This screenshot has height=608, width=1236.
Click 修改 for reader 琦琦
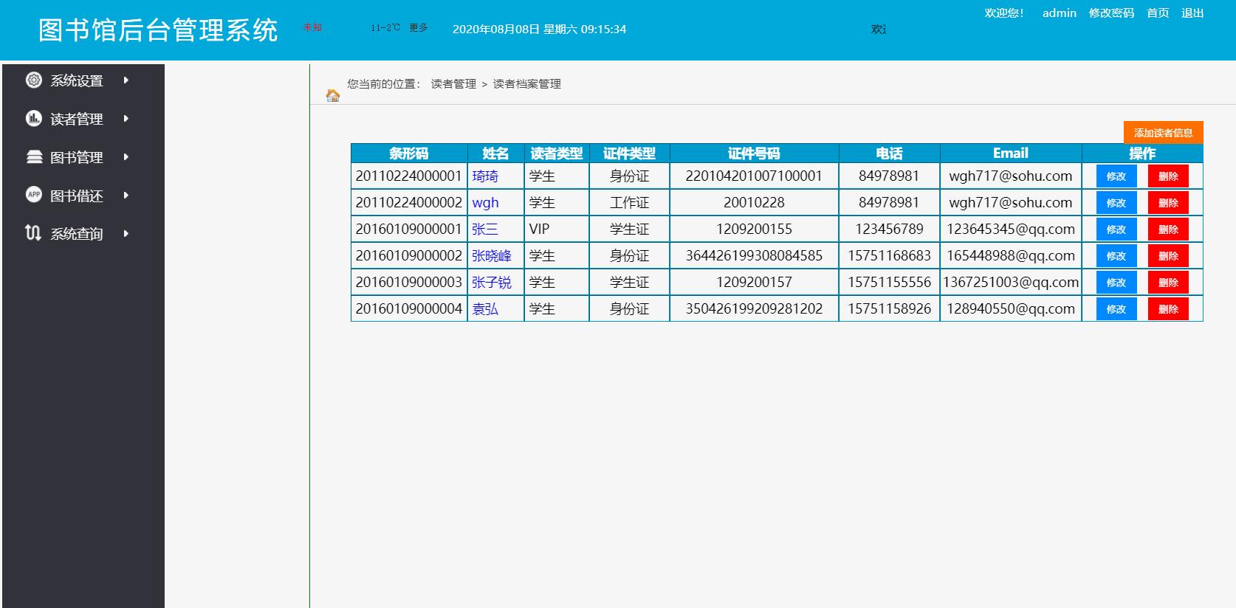tap(1116, 176)
